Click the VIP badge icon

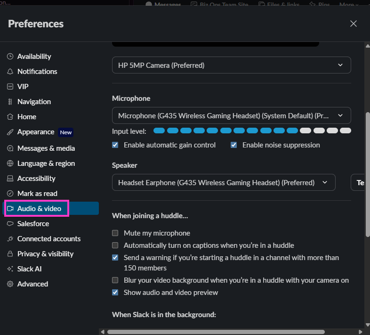[10, 87]
